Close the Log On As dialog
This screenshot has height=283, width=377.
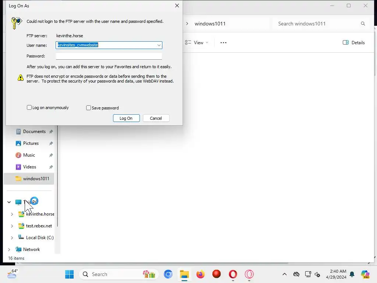click(x=177, y=6)
